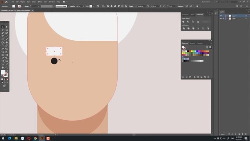Open the stroke weight dropdown
Screen dimensions: 250x141
coord(38,6)
